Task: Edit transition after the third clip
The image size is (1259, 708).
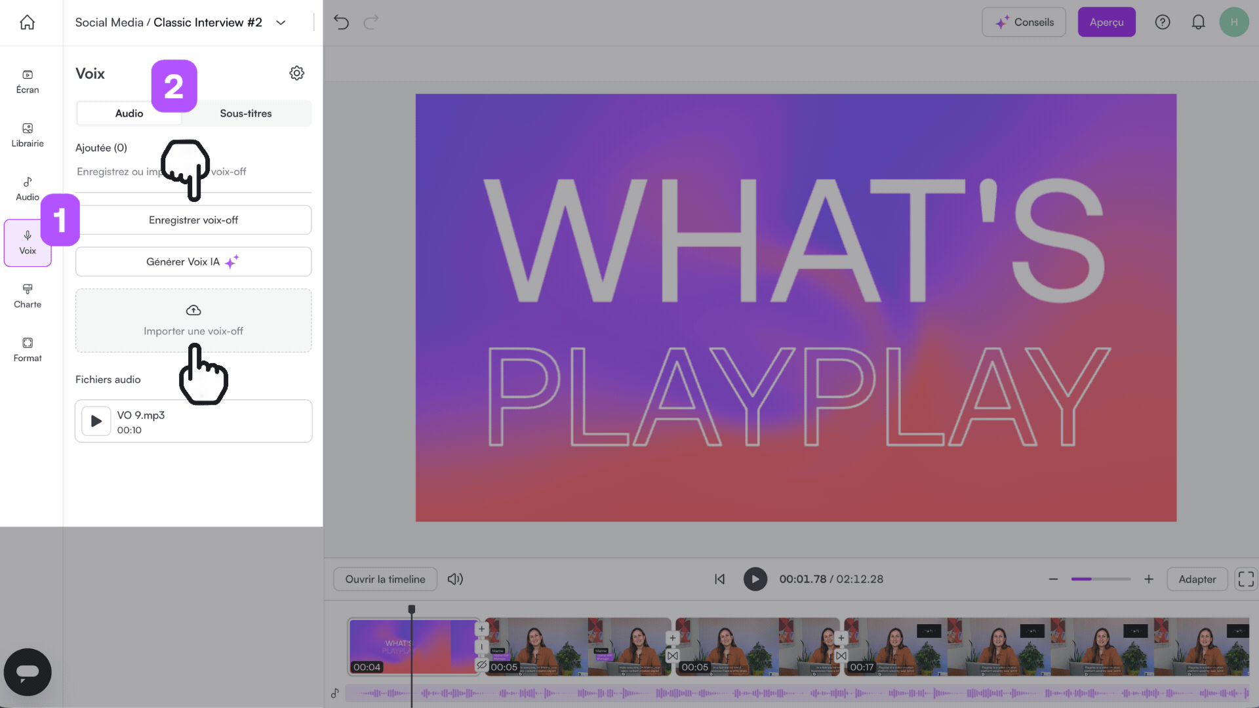Action: point(841,656)
